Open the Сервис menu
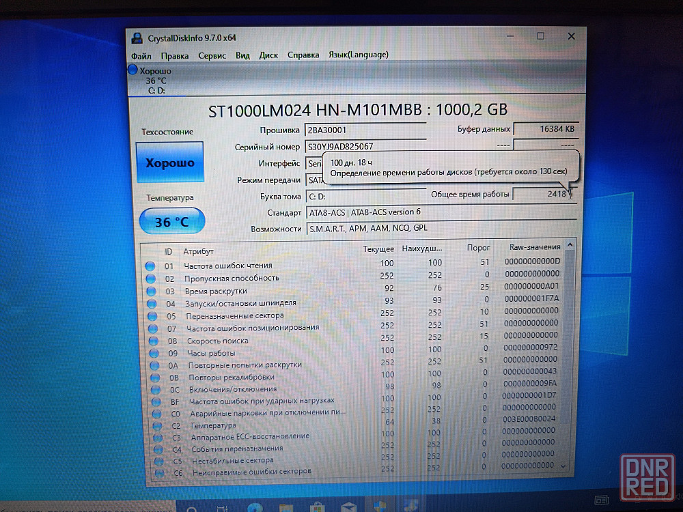683x512 pixels. pyautogui.click(x=212, y=56)
